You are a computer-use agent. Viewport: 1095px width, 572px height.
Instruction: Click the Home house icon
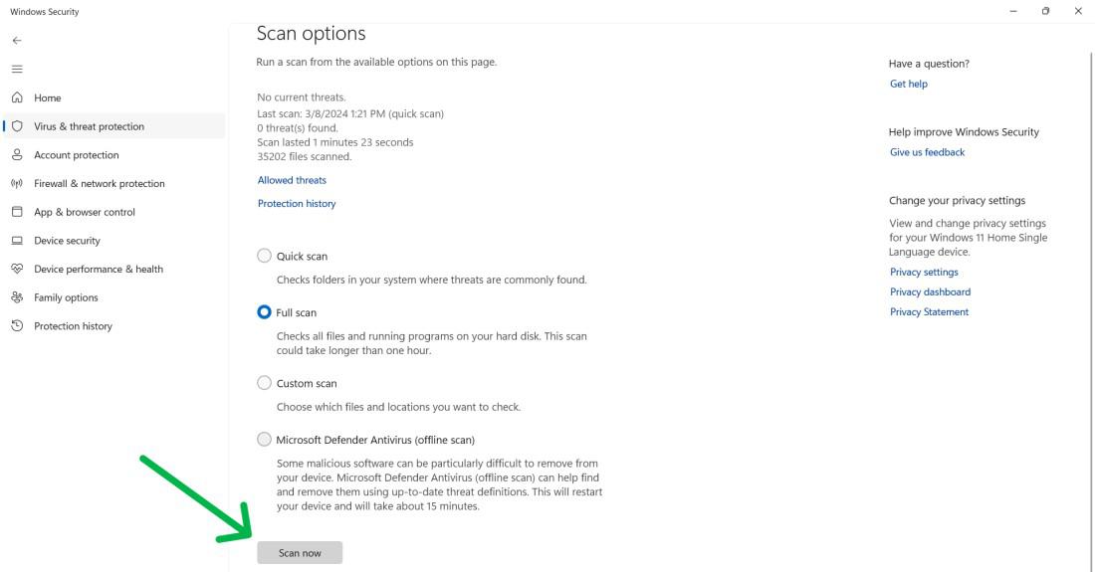[17, 97]
